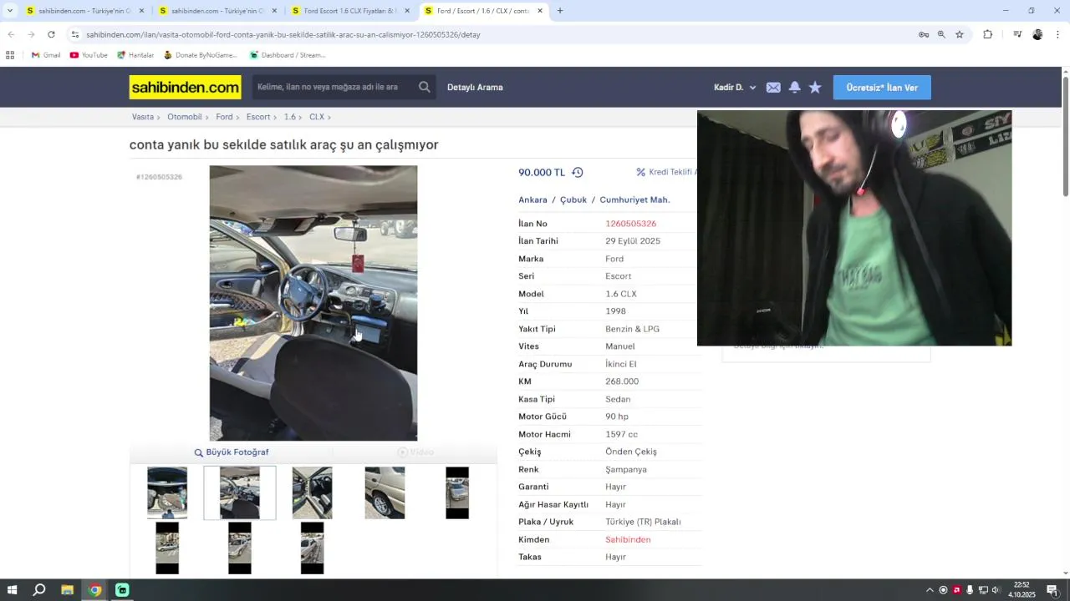Screen dimensions: 1070x601
Task: Click the red listing number 1260505326
Action: 630,224
